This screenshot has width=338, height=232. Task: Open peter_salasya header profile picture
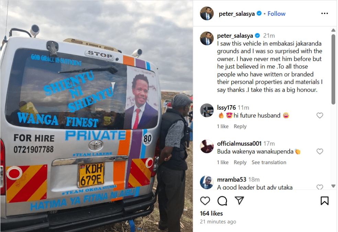coord(207,13)
